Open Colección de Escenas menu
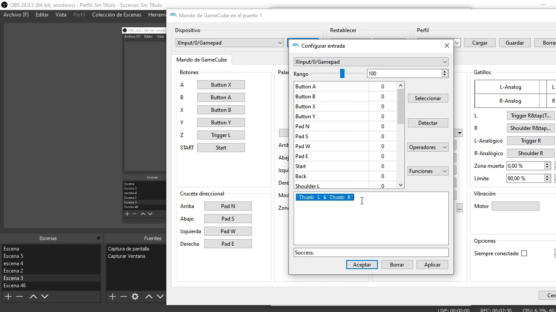This screenshot has width=556, height=312. [116, 15]
